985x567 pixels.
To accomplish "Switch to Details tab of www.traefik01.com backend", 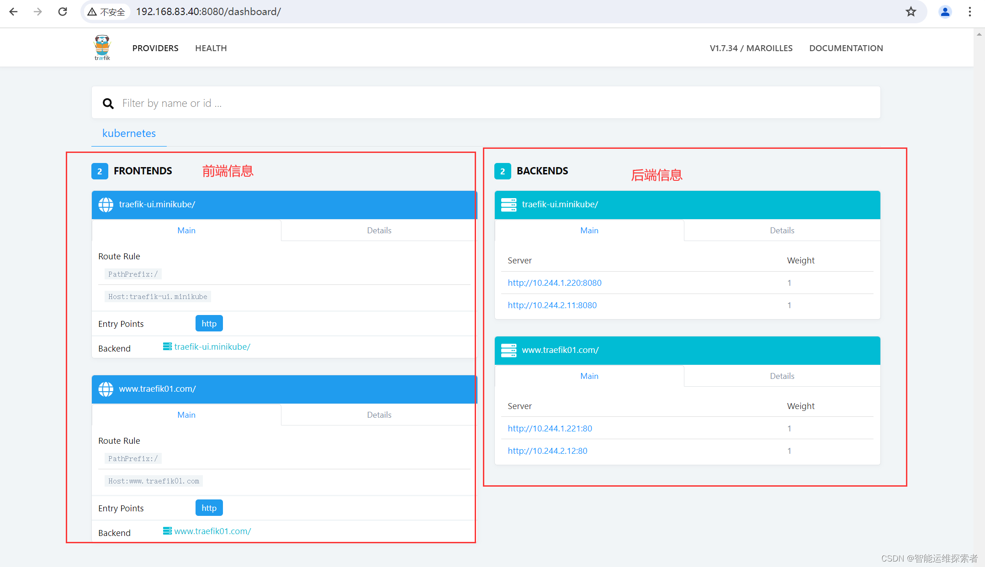I will (782, 376).
